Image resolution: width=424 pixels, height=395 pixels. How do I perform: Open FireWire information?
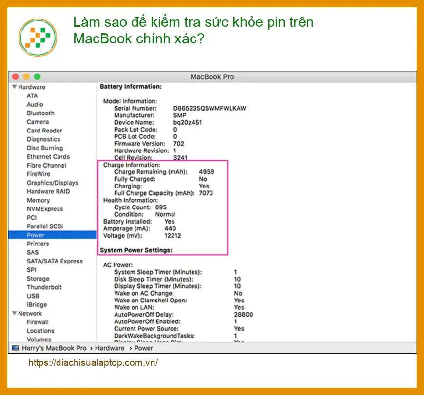pyautogui.click(x=38, y=174)
